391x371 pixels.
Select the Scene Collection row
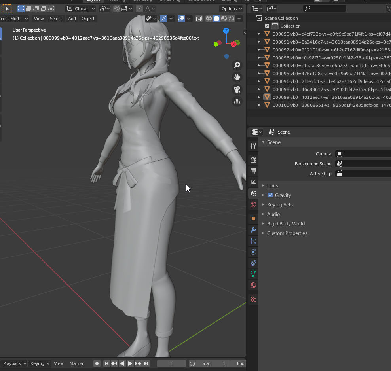(319, 18)
